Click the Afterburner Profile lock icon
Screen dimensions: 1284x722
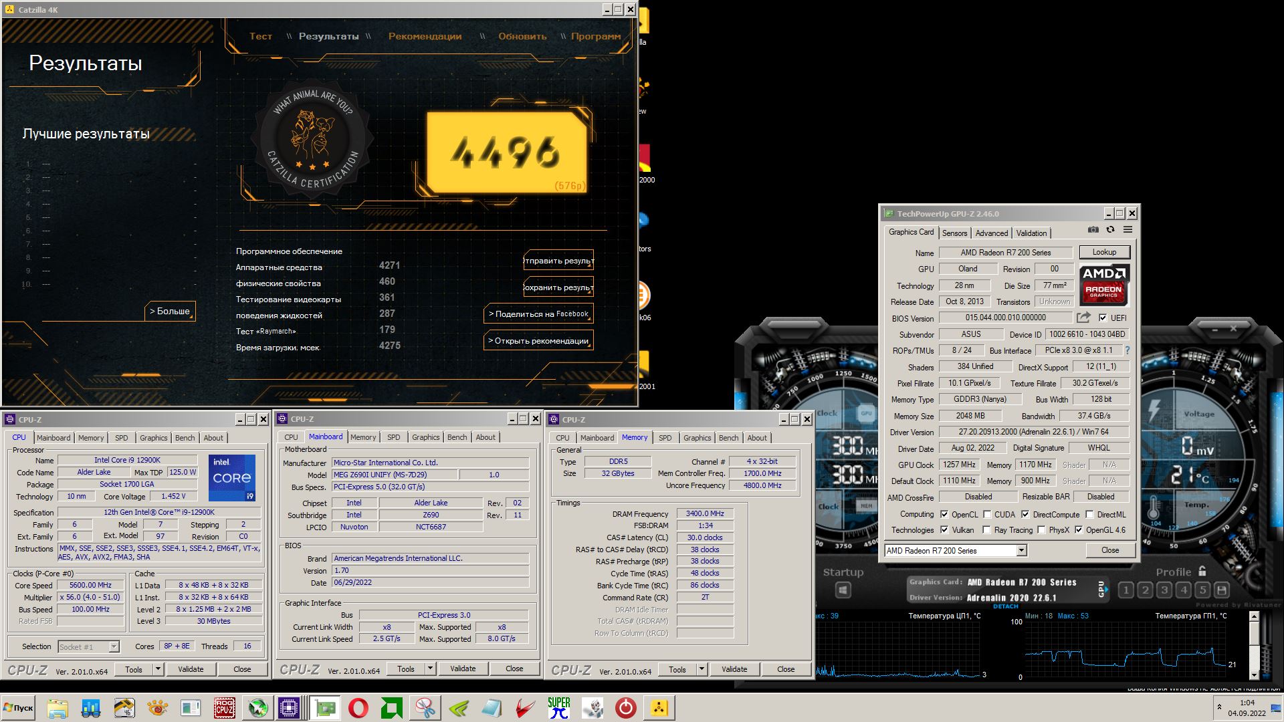click(1202, 571)
